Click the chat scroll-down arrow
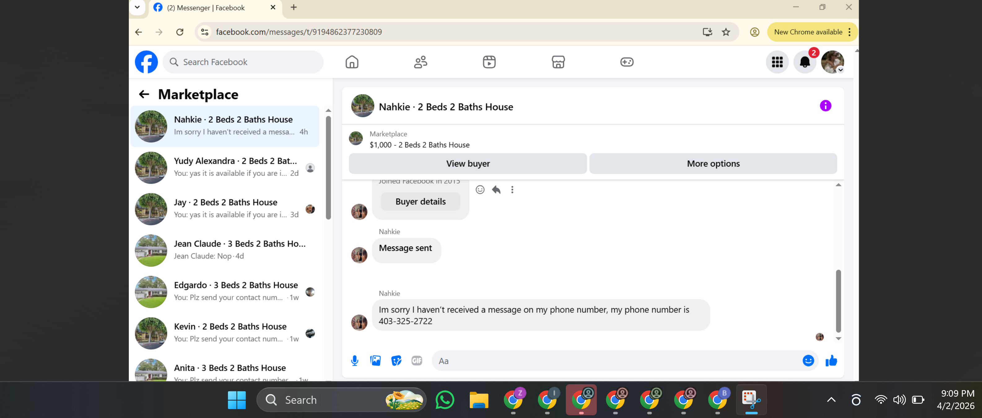This screenshot has height=418, width=982. point(838,338)
